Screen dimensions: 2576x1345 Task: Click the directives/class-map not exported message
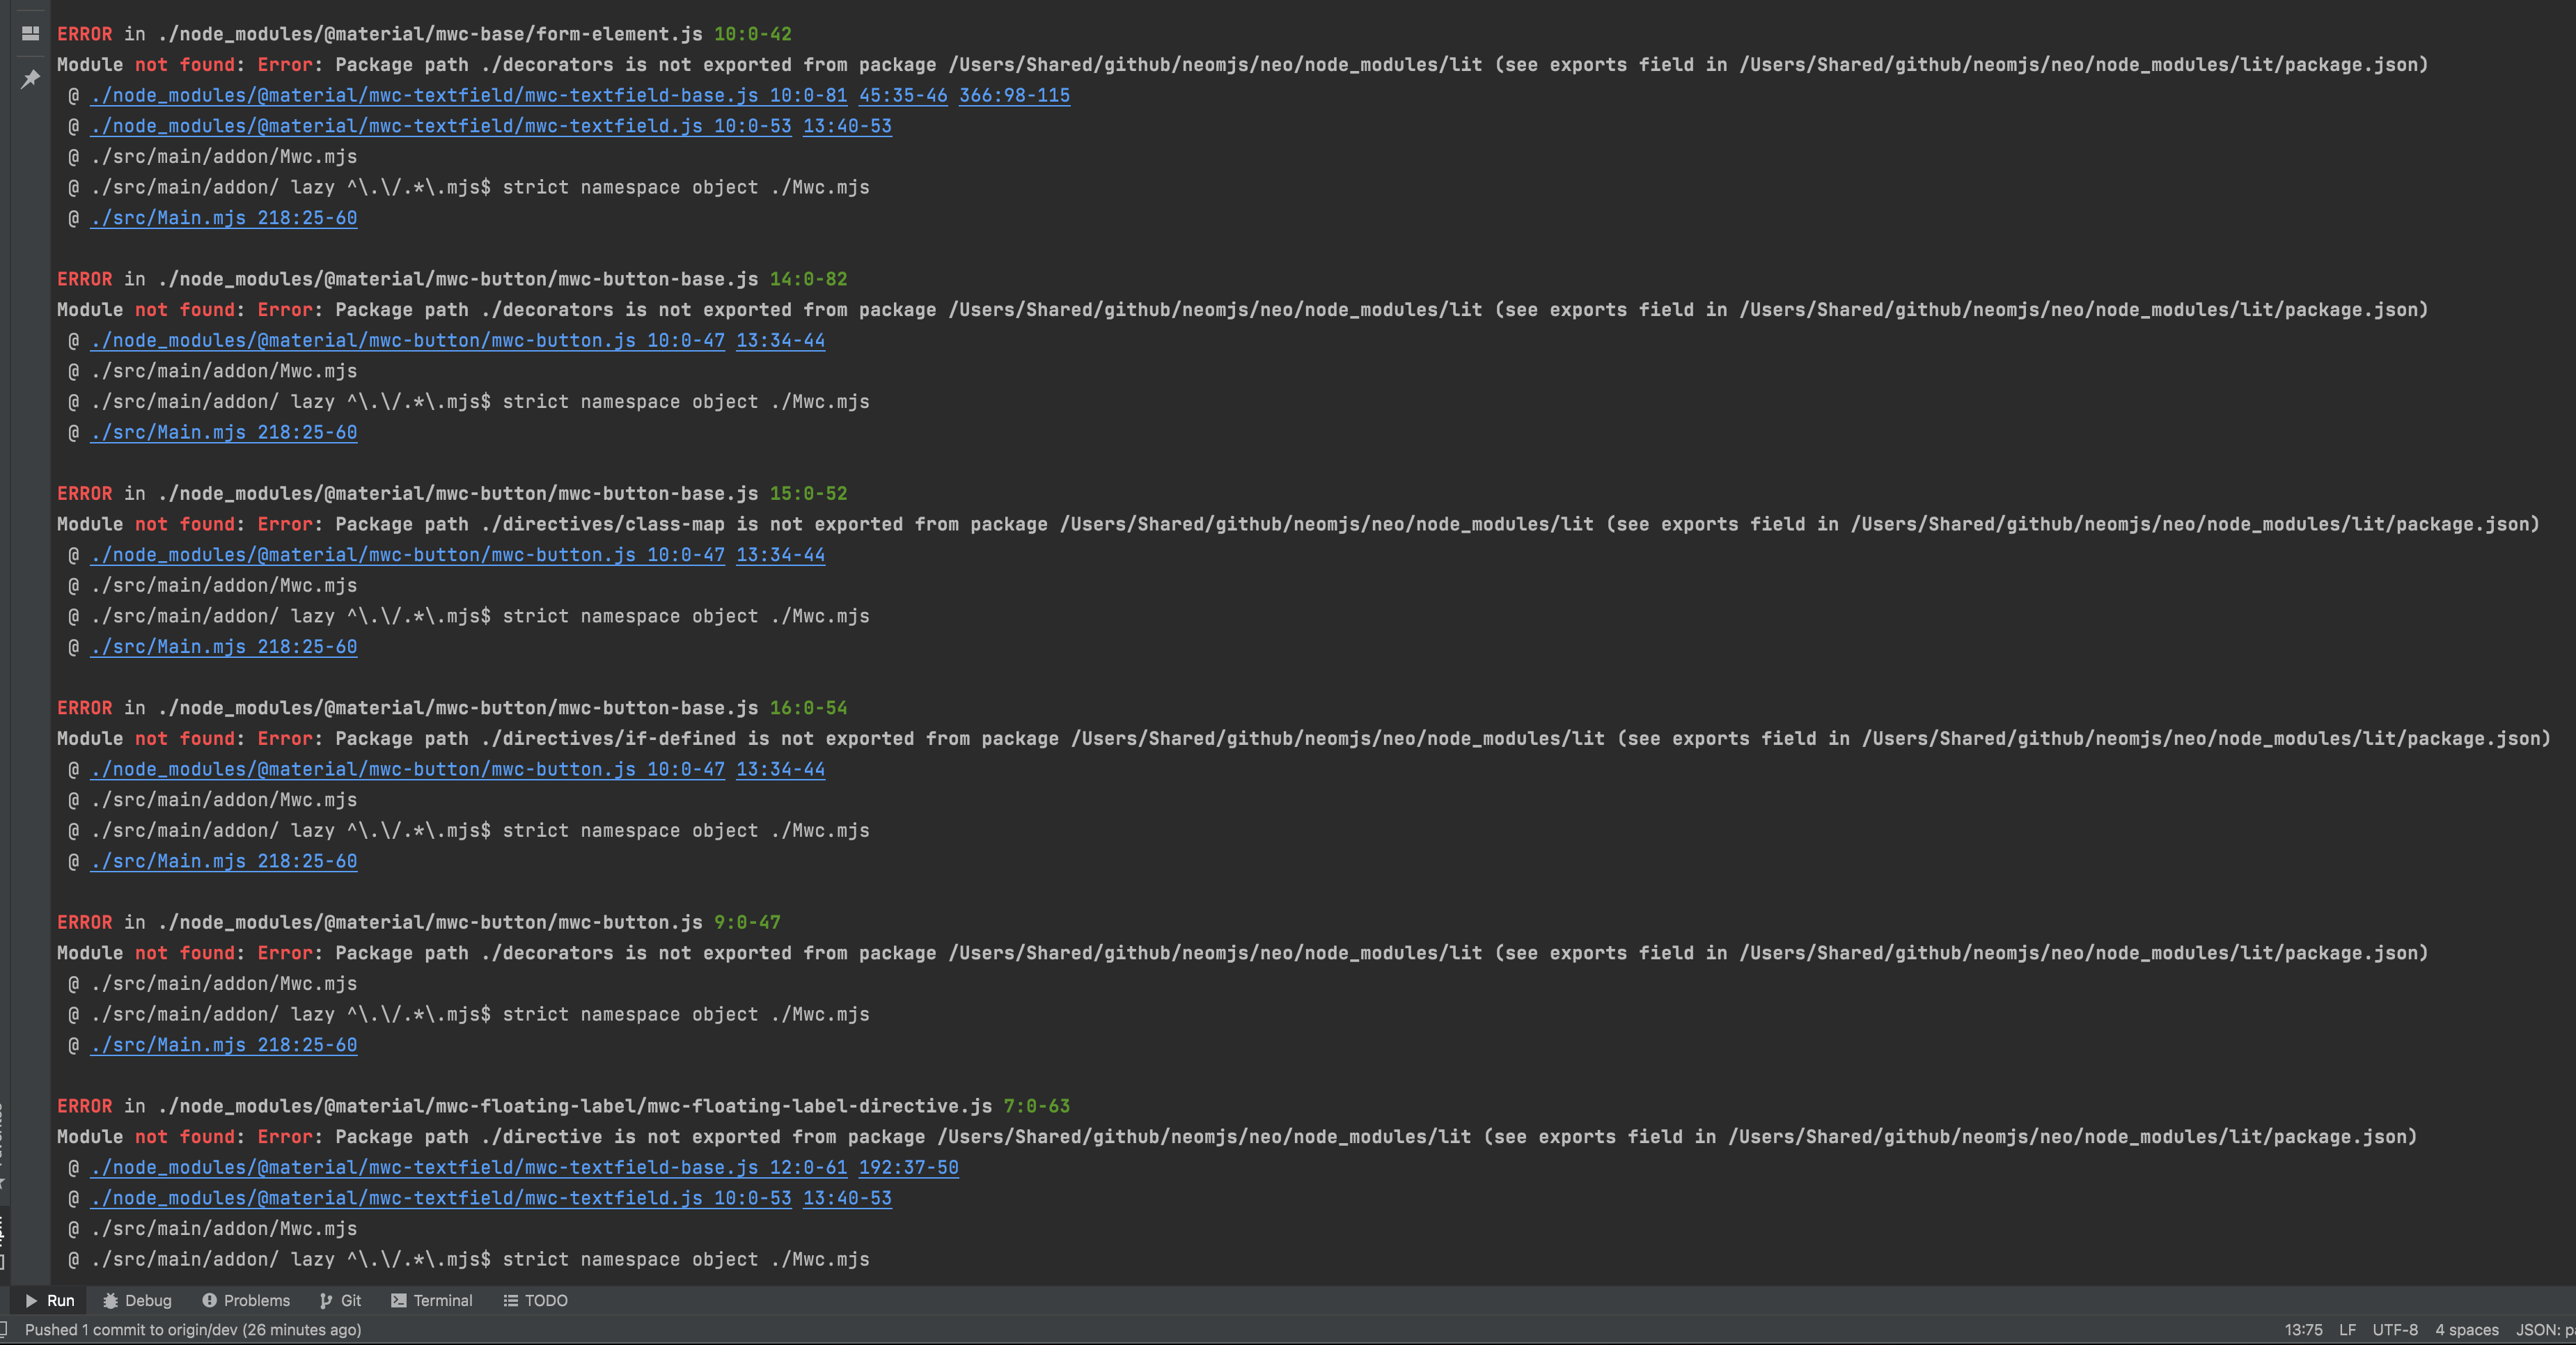pos(1298,524)
